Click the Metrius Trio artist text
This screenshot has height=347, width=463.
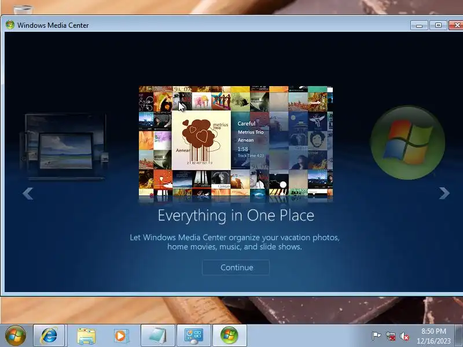pos(251,132)
